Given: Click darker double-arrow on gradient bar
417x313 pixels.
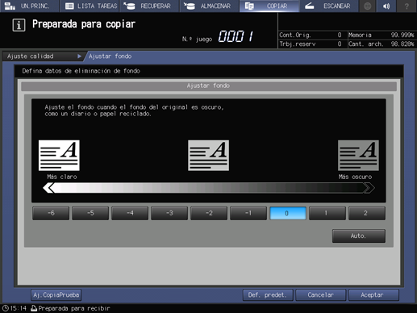Looking at the screenshot, I should [x=369, y=188].
